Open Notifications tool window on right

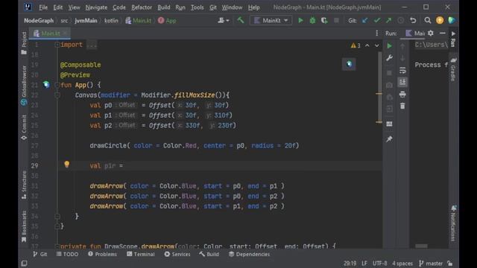click(x=453, y=223)
